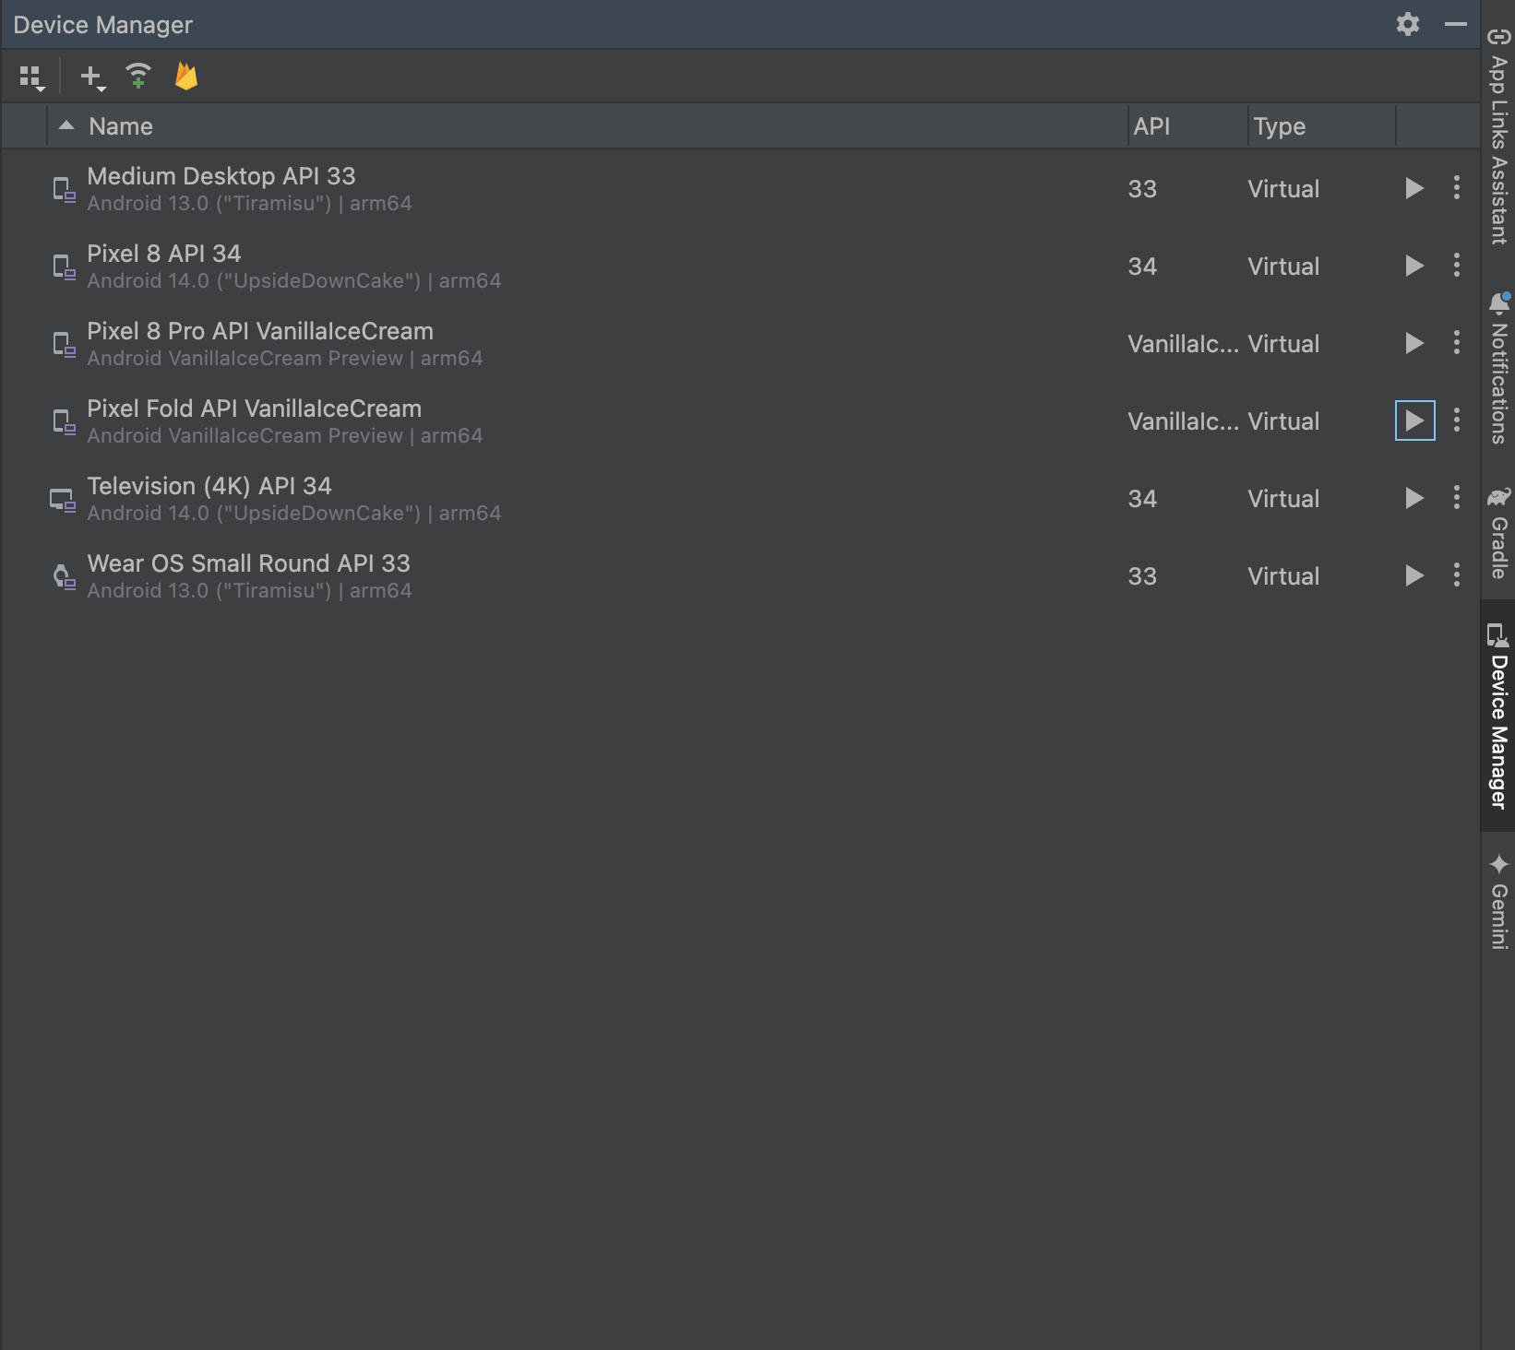Click the highlighted play button for Pixel Fold

[x=1414, y=421]
